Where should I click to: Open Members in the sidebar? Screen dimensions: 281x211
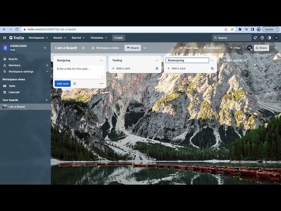tap(14, 65)
